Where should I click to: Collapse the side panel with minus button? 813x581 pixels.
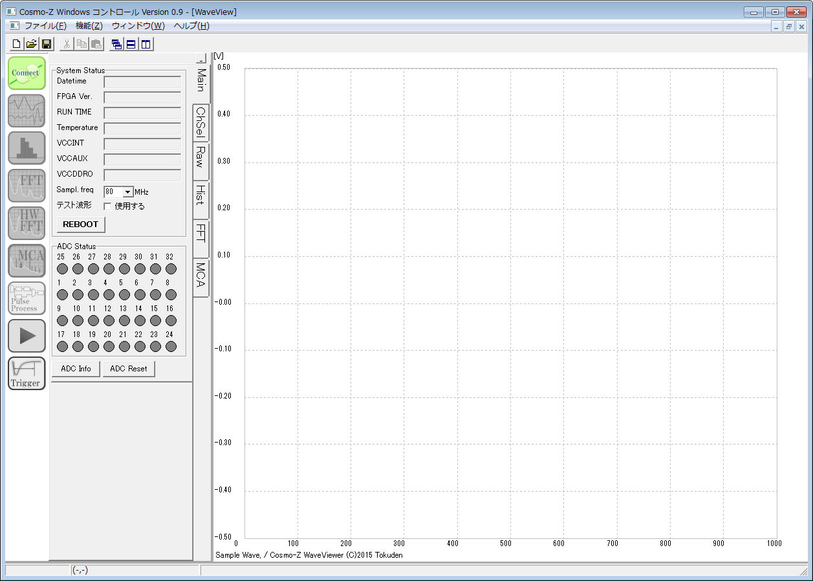(x=201, y=58)
